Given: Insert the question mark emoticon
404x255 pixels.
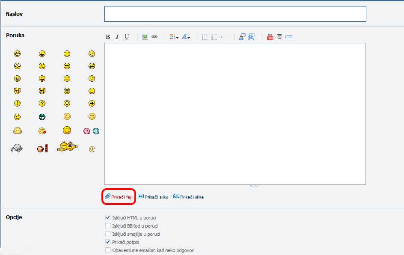Looking at the screenshot, I should coord(42,103).
